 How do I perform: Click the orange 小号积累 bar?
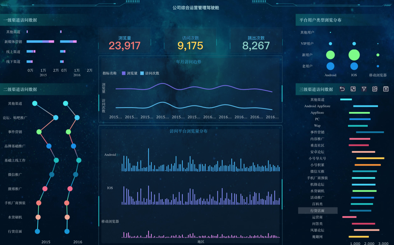368,165
